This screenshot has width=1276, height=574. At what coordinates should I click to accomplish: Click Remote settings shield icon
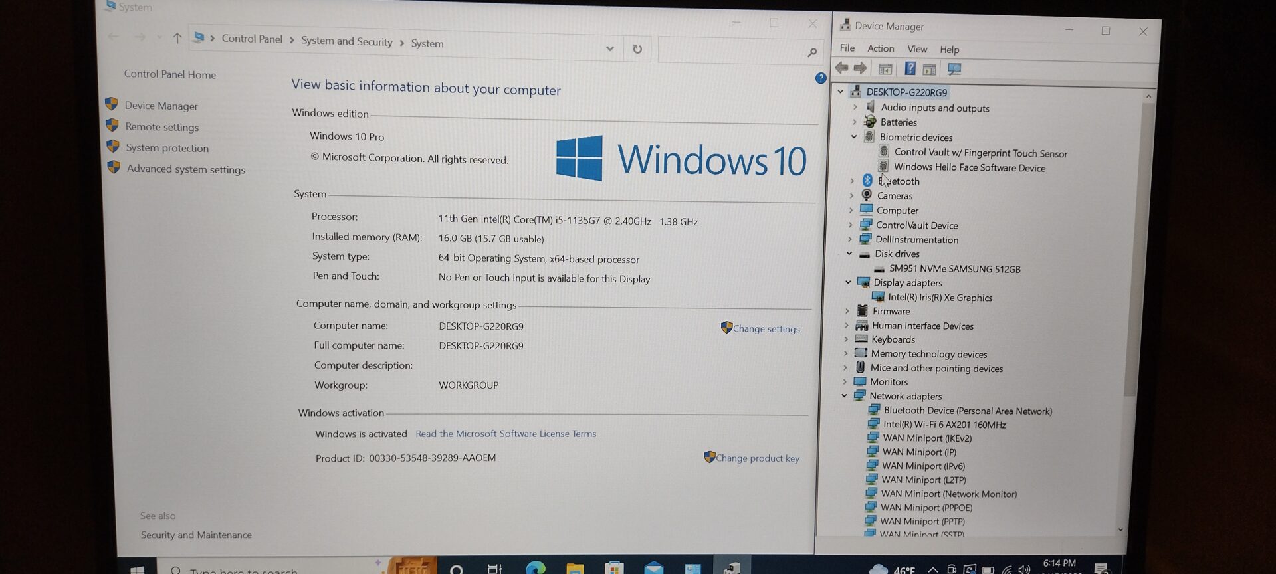coord(112,126)
